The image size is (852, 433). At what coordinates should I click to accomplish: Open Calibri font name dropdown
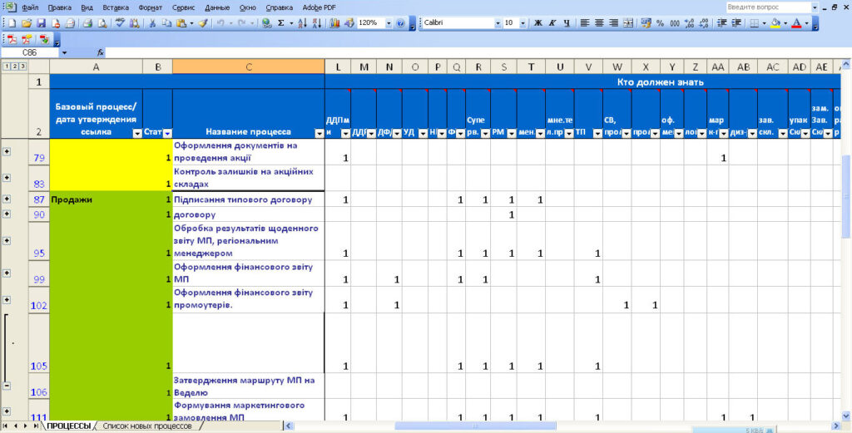[498, 23]
